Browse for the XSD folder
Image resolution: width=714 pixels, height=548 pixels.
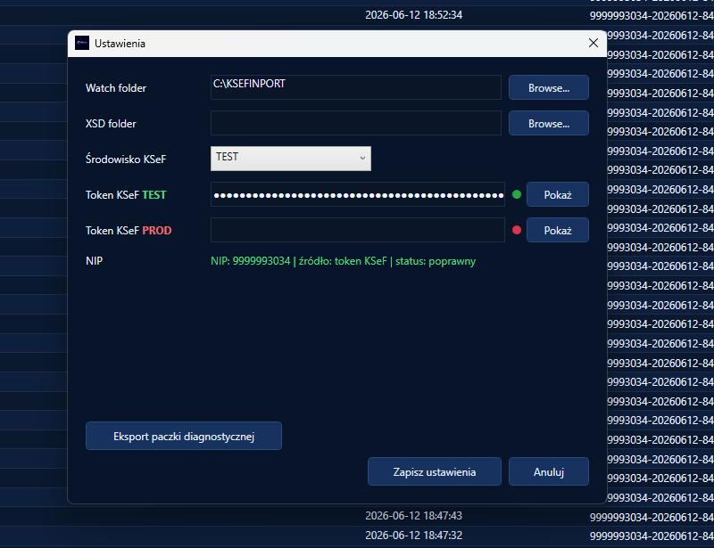pos(549,123)
